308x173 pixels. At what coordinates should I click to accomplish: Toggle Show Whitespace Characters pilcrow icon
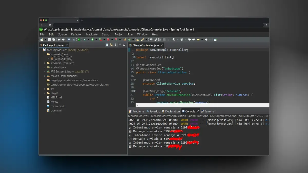(168, 40)
